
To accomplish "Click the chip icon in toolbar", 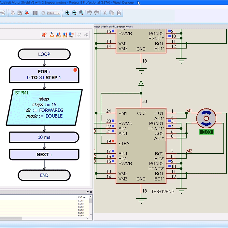I will click(35, 13).
